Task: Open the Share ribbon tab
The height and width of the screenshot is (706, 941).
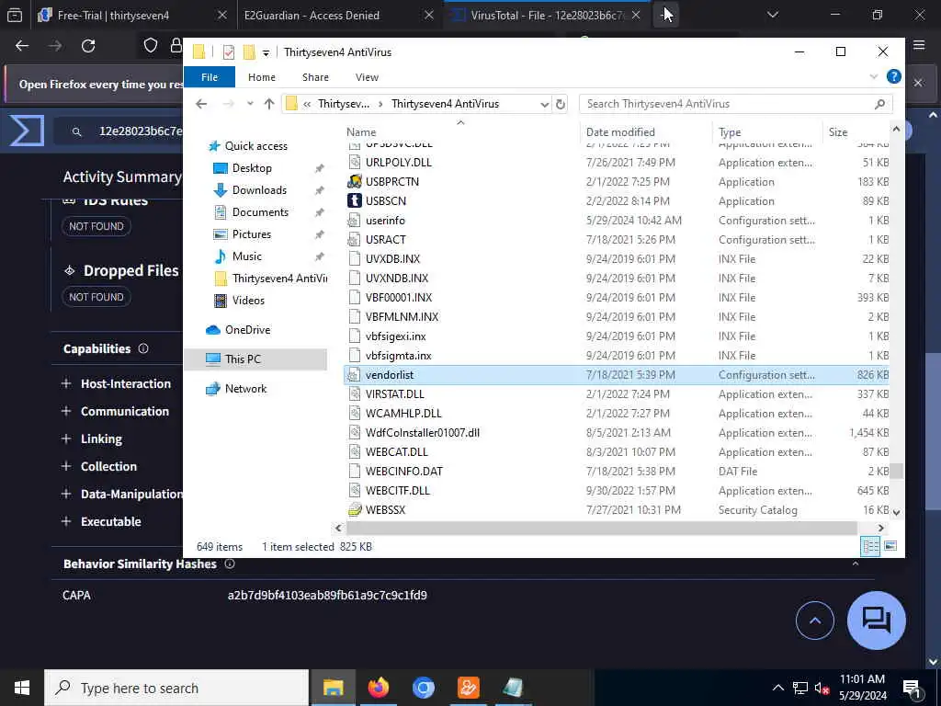Action: click(315, 77)
